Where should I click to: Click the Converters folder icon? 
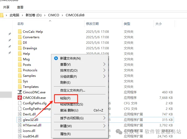pyautogui.click(x=20, y=37)
